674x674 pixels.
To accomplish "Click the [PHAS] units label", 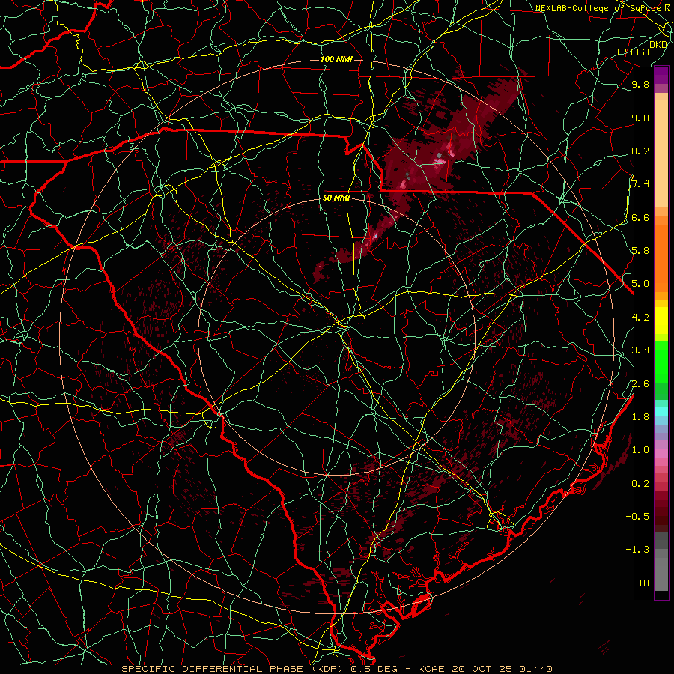I will pos(633,52).
